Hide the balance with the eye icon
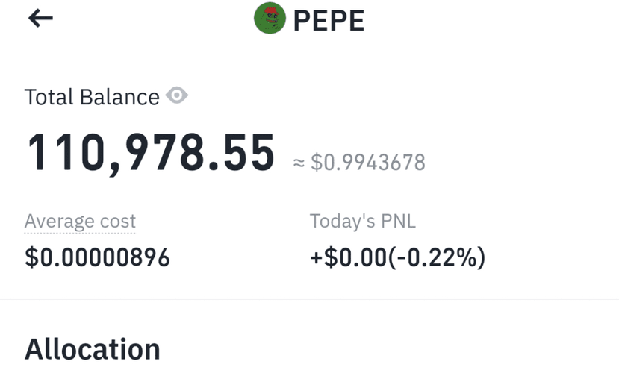The width and height of the screenshot is (619, 379). [176, 95]
